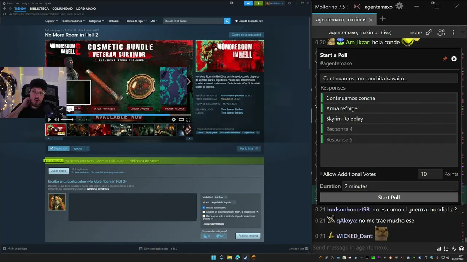Click the Response 4 input field
The image size is (467, 262).
389,129
